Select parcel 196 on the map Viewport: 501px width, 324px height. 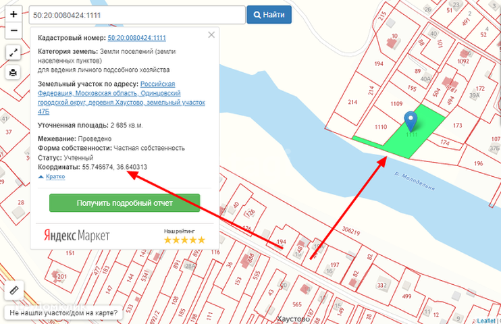tap(478, 163)
